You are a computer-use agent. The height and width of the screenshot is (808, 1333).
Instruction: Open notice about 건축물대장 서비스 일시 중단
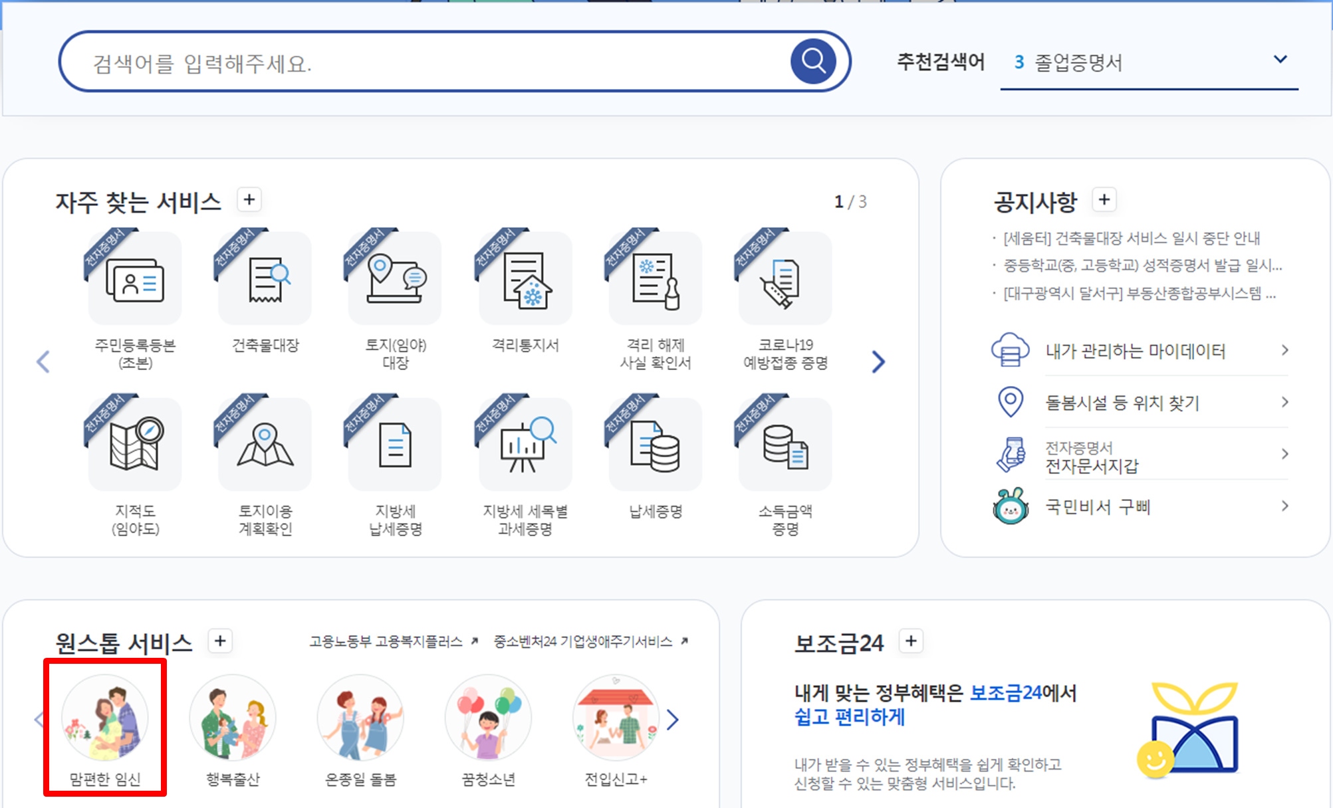tap(1131, 239)
